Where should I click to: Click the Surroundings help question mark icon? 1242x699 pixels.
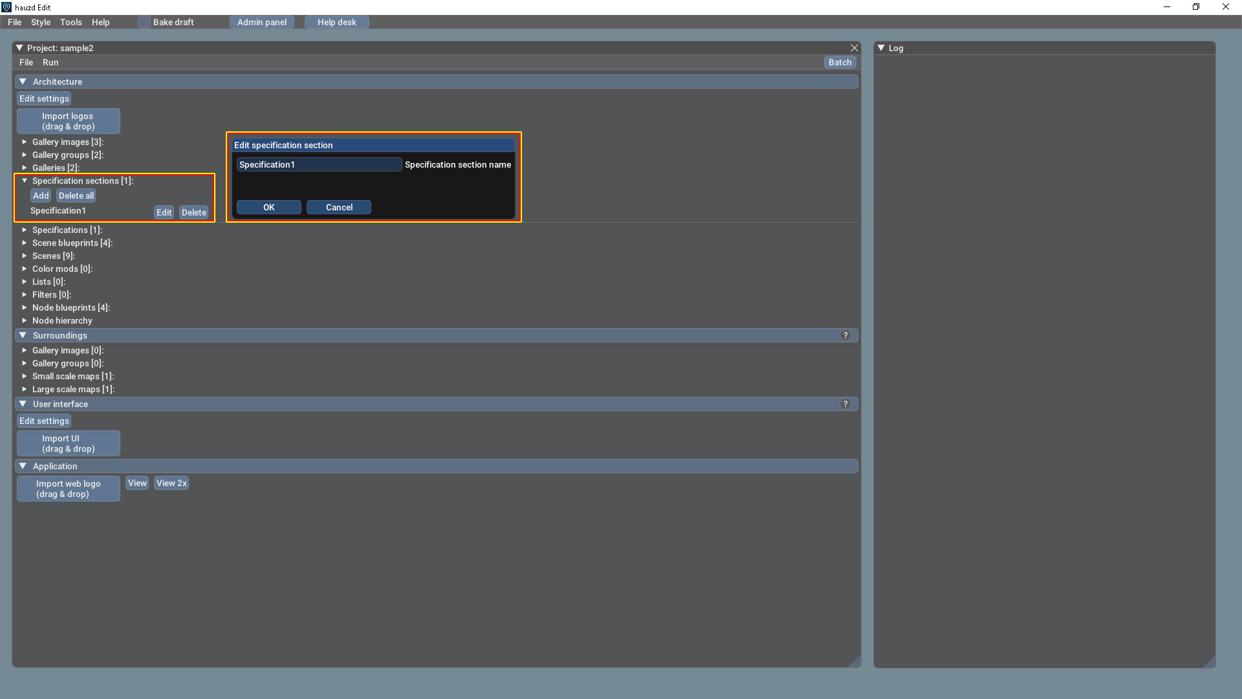845,335
